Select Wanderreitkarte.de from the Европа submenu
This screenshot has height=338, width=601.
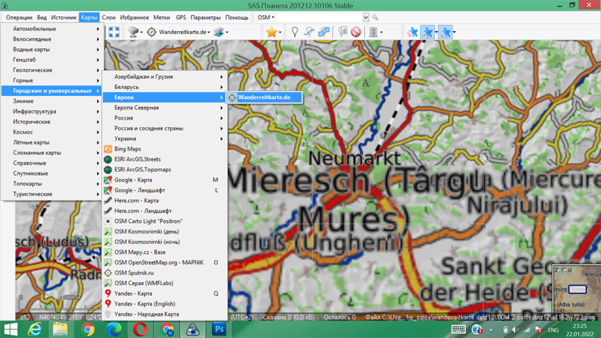(264, 98)
